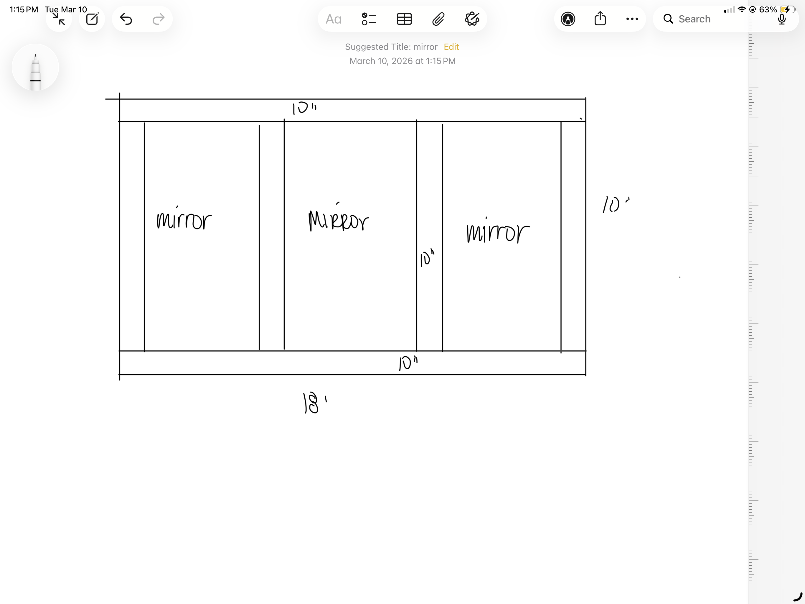Viewport: 805px width, 604px height.
Task: Tap the redo arrow
Action: pyautogui.click(x=158, y=19)
